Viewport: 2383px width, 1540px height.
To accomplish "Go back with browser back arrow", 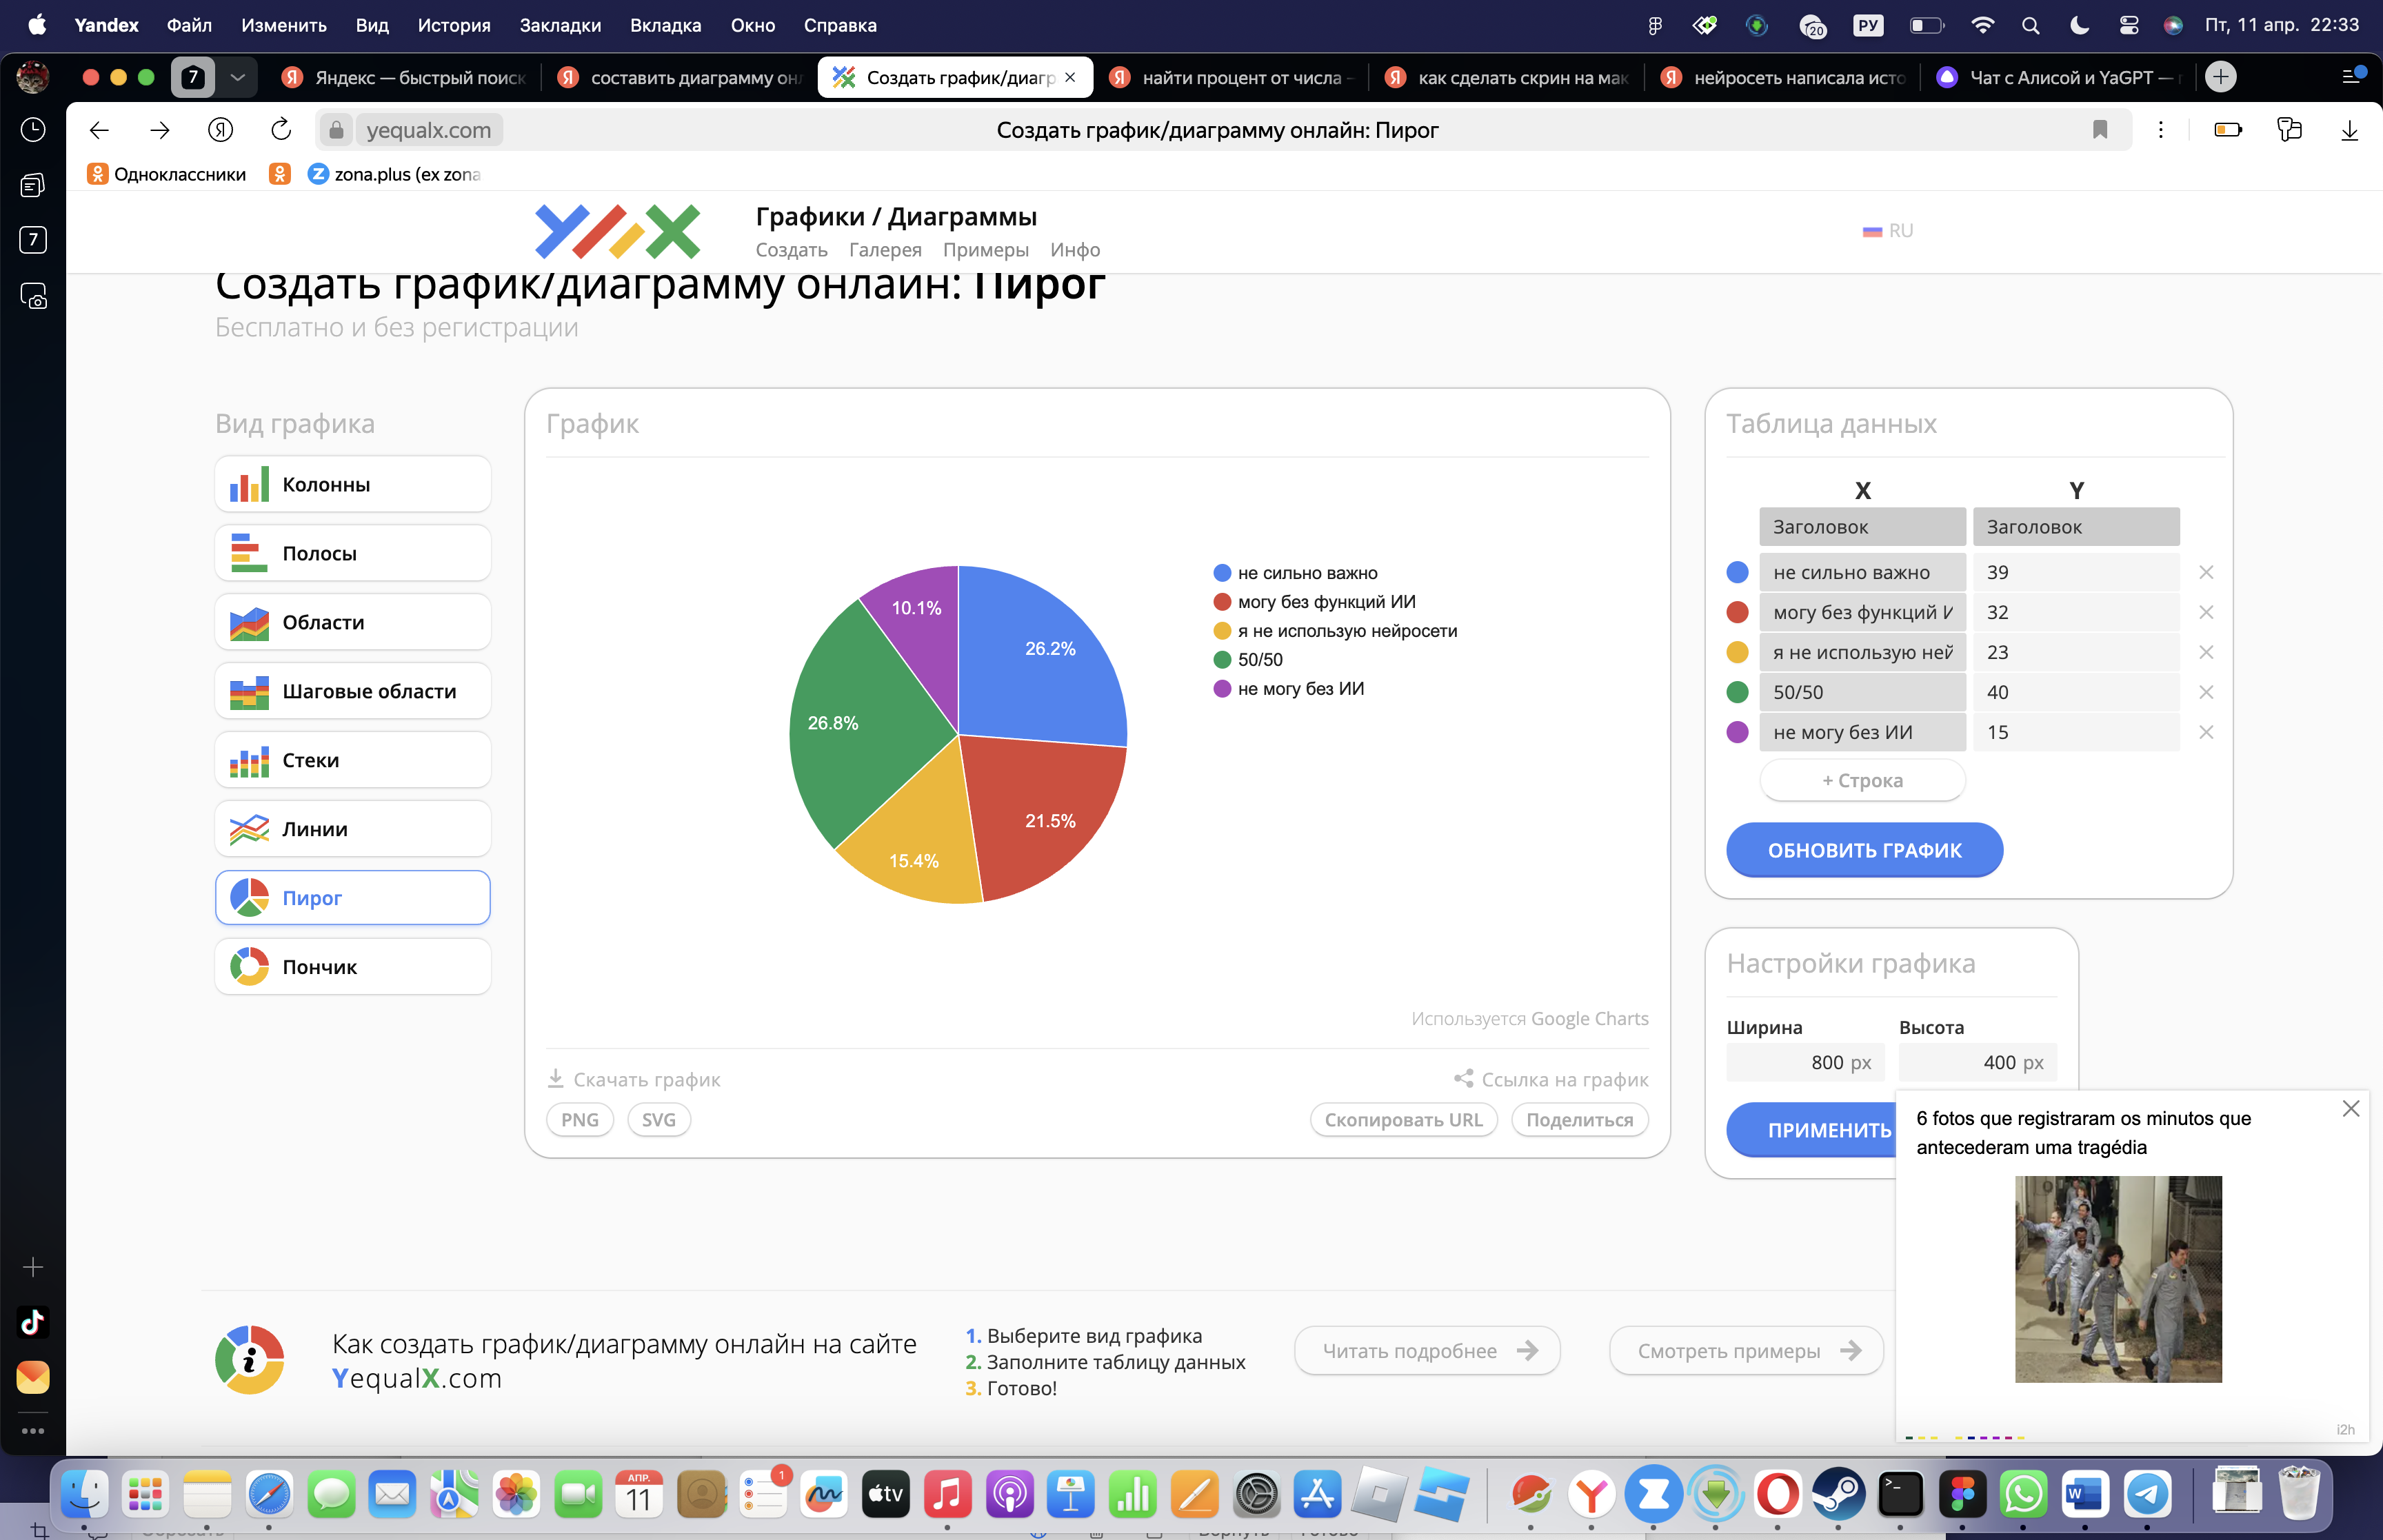I will pos(99,130).
